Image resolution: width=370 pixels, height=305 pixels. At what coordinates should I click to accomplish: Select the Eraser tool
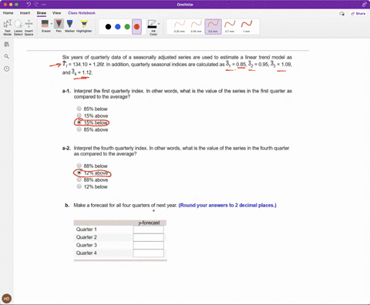45,26
